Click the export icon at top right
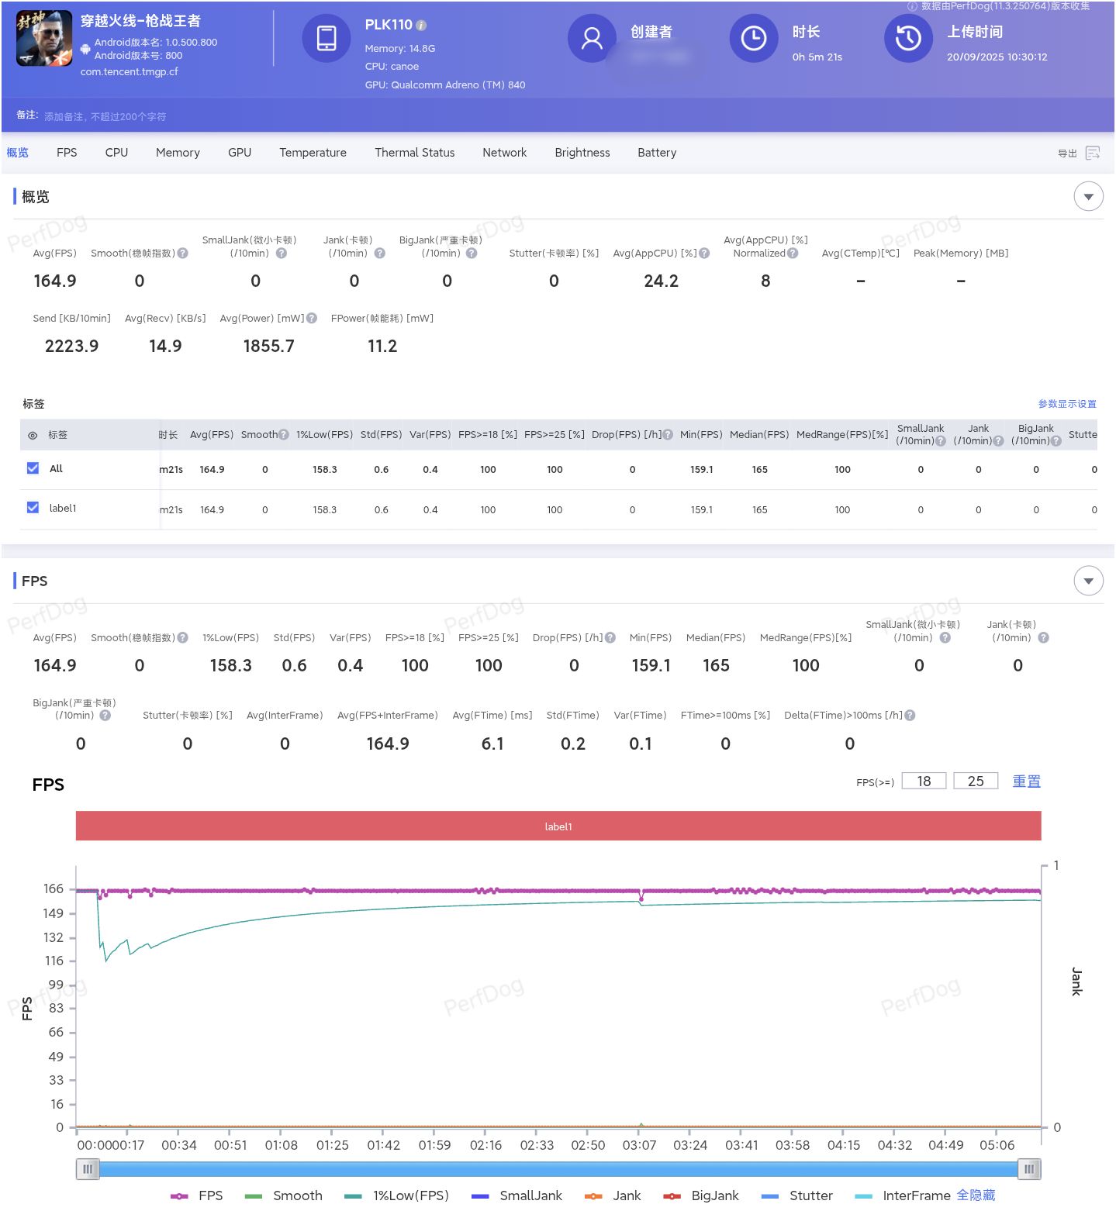The image size is (1116, 1211). pos(1093,153)
